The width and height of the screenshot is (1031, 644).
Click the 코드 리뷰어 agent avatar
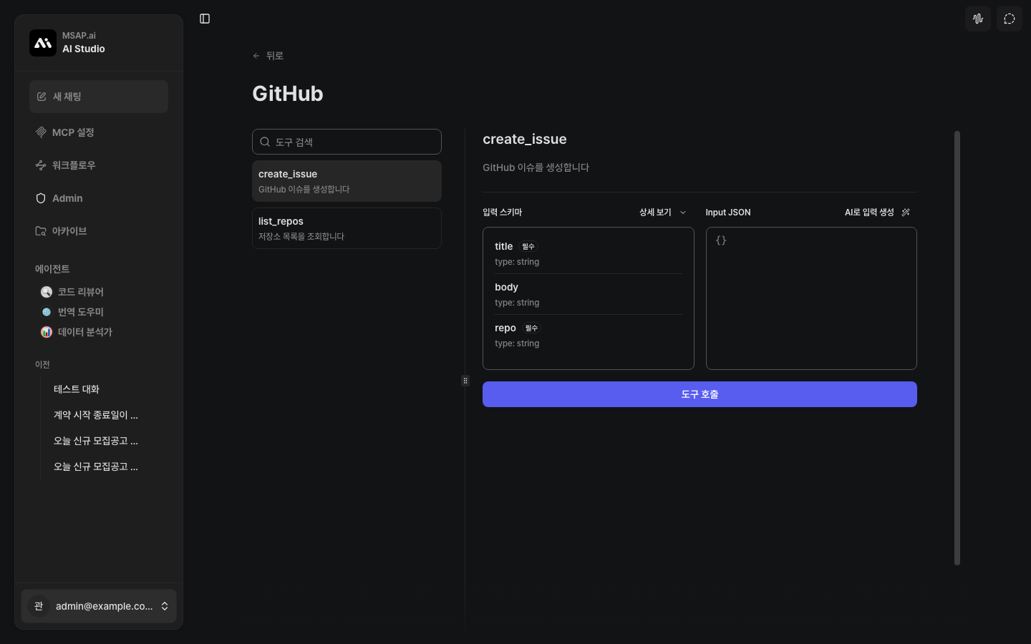(47, 292)
